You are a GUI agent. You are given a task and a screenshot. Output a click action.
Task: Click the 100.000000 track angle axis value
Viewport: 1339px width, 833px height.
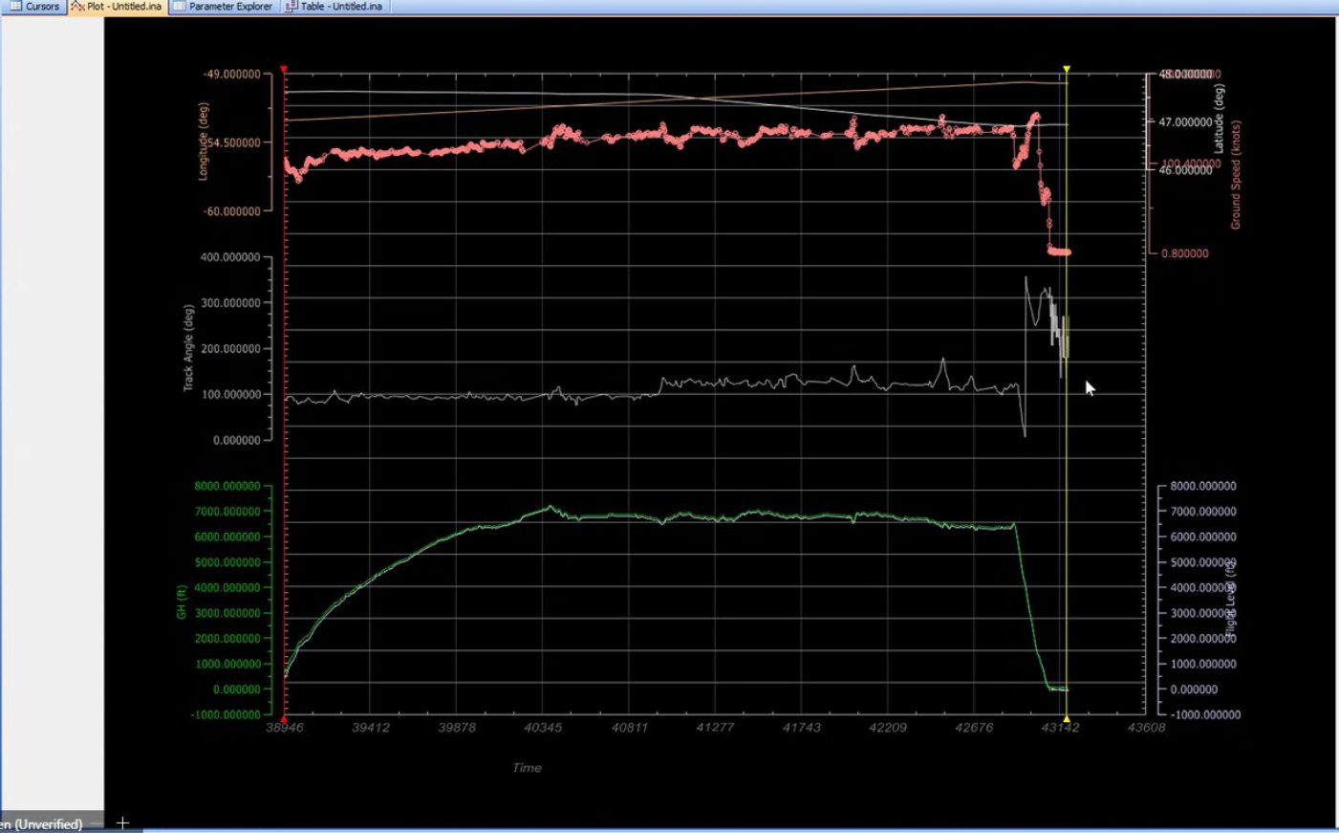pos(230,395)
